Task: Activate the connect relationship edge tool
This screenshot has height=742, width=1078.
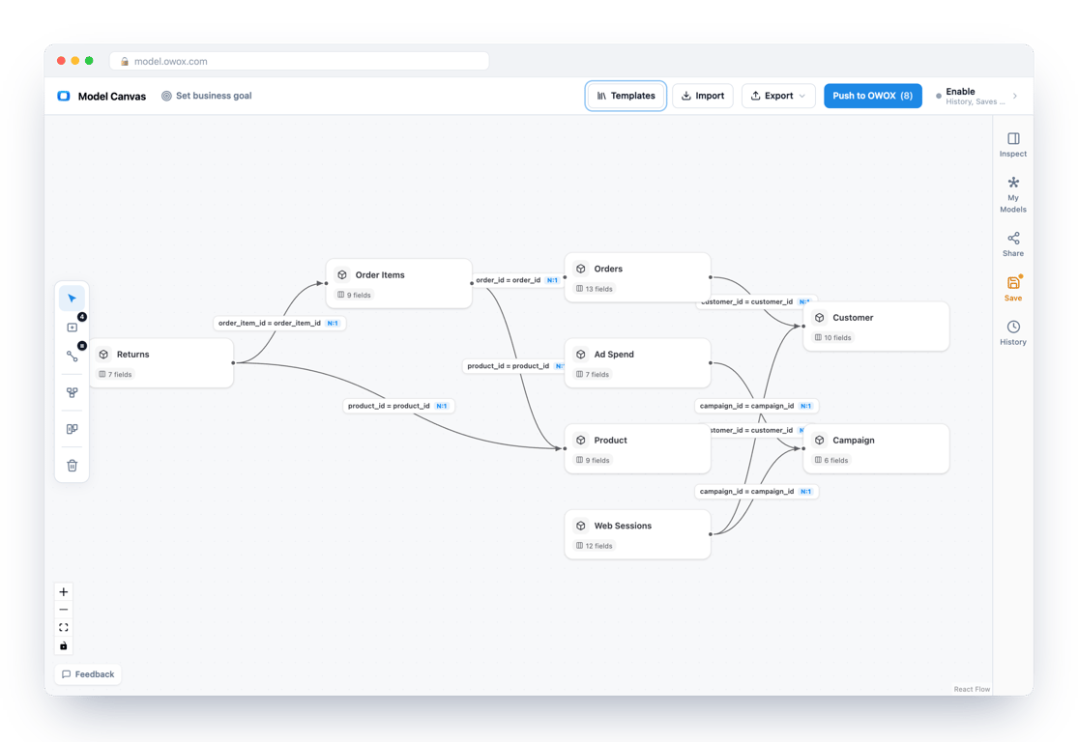Action: [x=73, y=356]
